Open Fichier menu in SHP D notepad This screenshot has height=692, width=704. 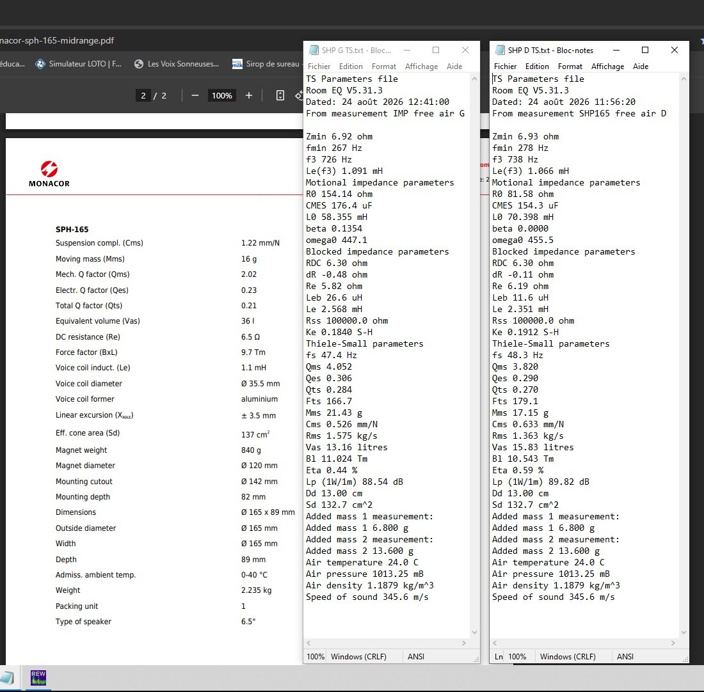click(505, 67)
